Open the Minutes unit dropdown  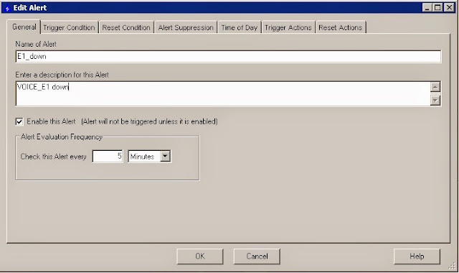tap(165, 156)
